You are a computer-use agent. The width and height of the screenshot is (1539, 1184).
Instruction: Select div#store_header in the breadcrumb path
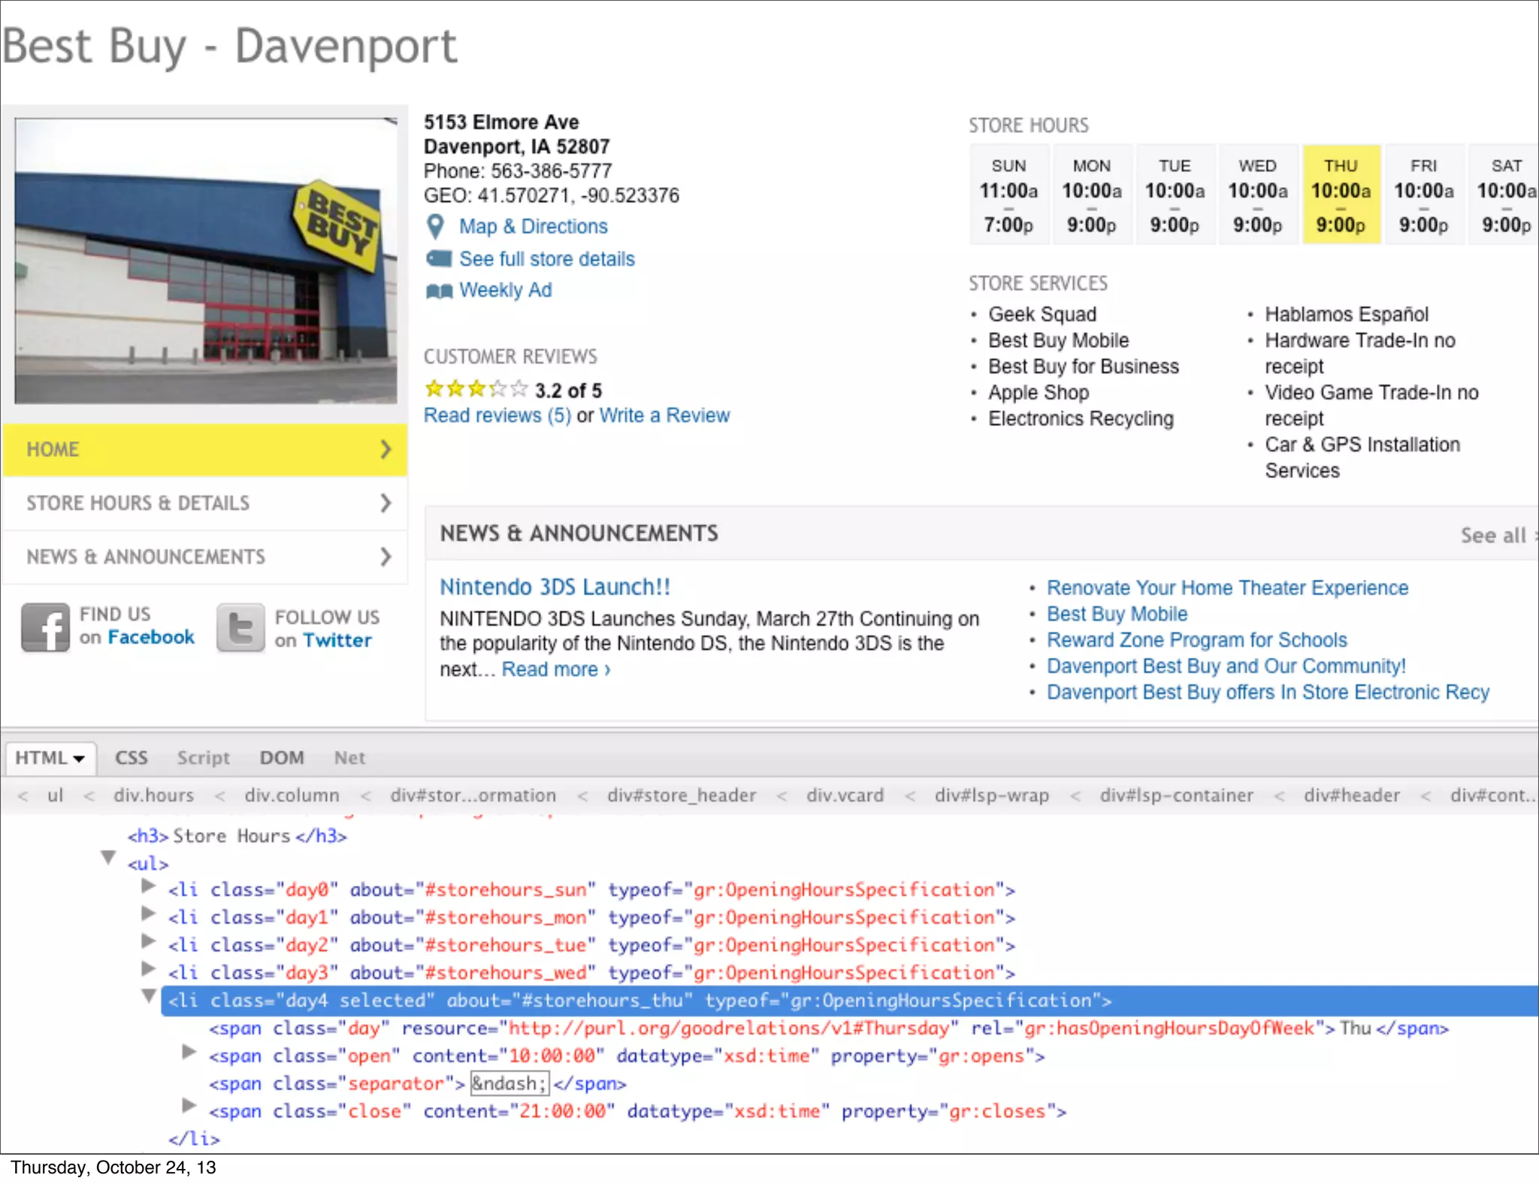(681, 795)
